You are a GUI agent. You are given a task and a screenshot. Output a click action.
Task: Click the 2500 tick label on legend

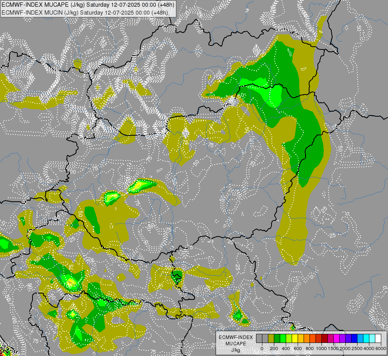coord(357,348)
